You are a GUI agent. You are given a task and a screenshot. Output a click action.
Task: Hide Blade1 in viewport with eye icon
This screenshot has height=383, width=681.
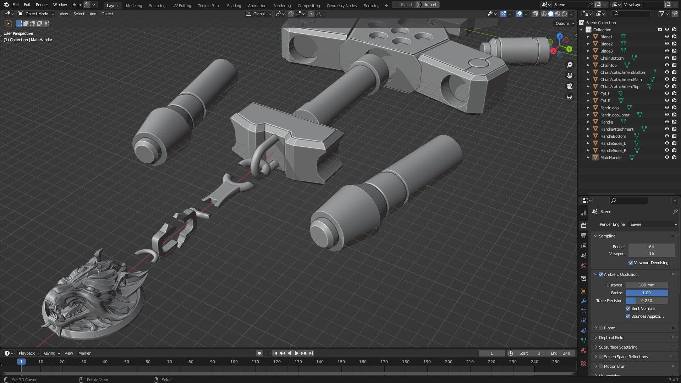coord(667,37)
